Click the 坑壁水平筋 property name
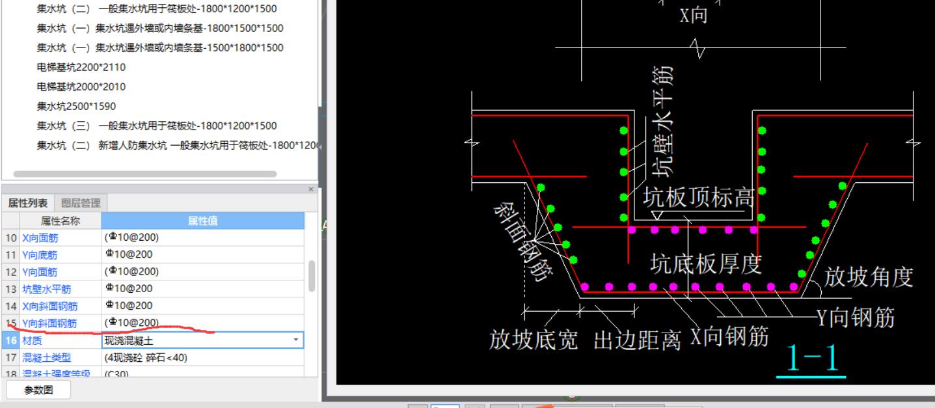Screen dimensions: 935x408 point(47,288)
